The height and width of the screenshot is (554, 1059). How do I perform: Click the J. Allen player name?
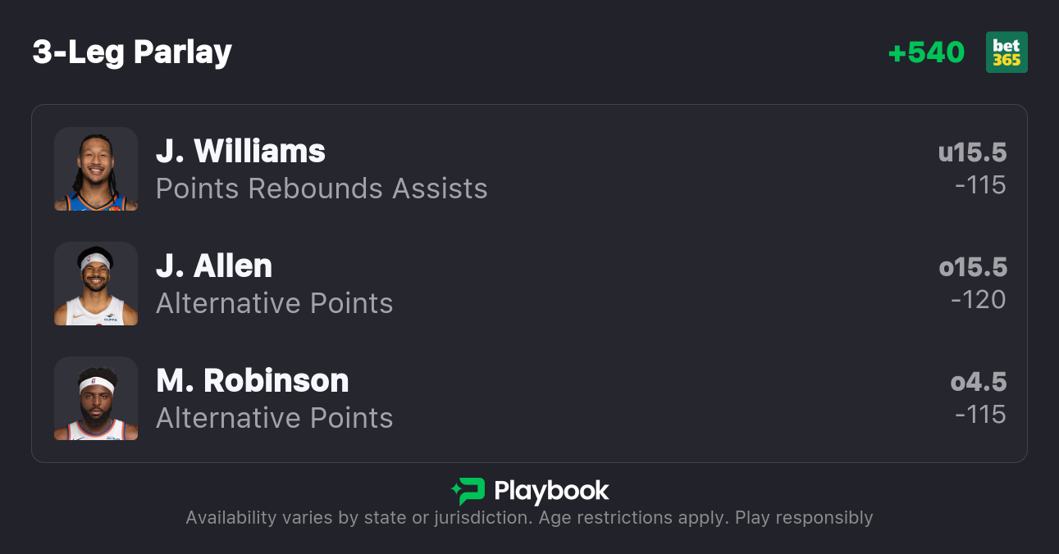pyautogui.click(x=214, y=266)
